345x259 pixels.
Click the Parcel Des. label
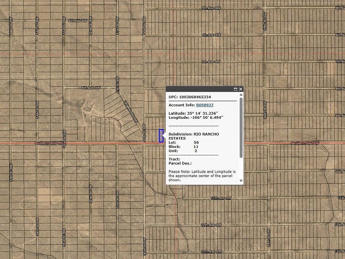(x=180, y=163)
